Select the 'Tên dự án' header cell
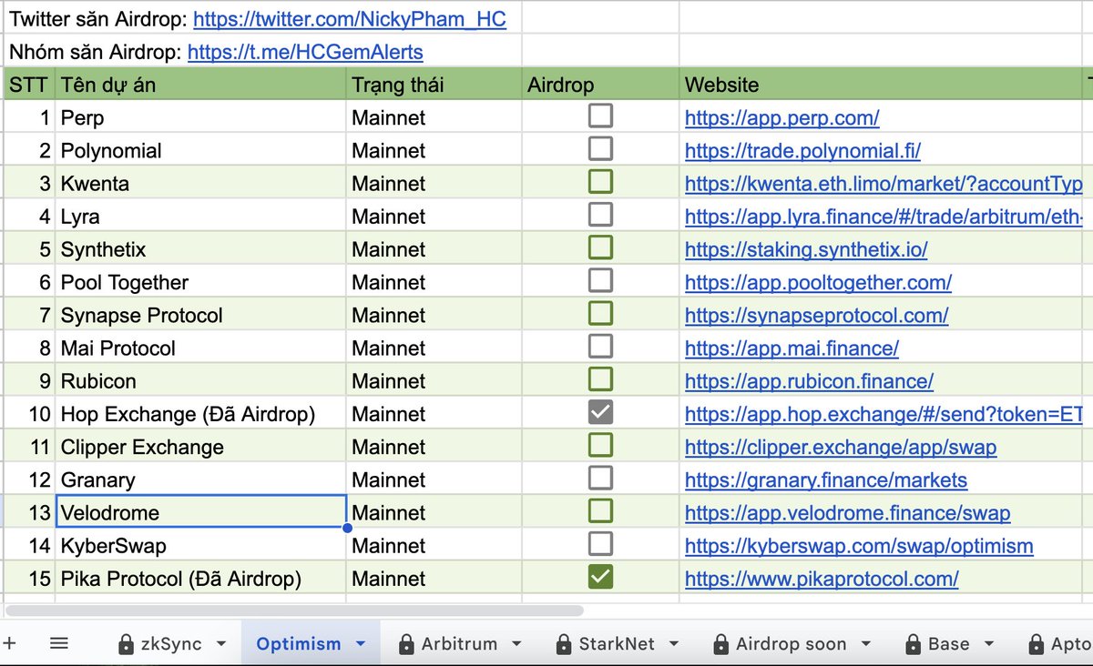The width and height of the screenshot is (1093, 666). point(200,85)
